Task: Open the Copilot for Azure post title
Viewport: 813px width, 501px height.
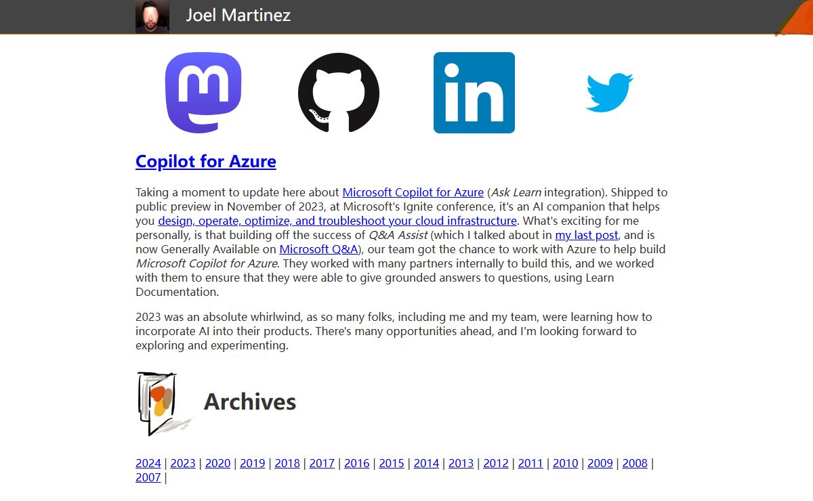Action: pyautogui.click(x=206, y=161)
